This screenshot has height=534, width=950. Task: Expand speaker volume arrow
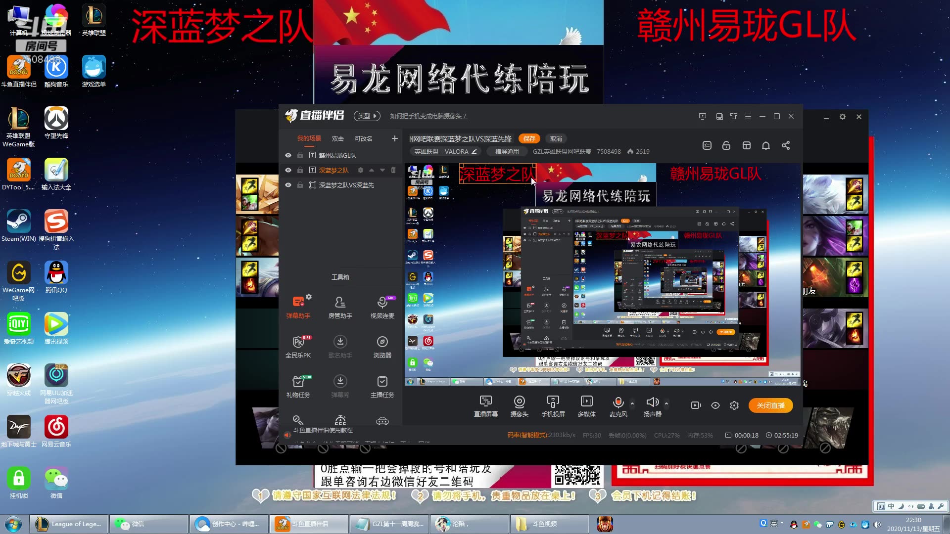click(666, 403)
